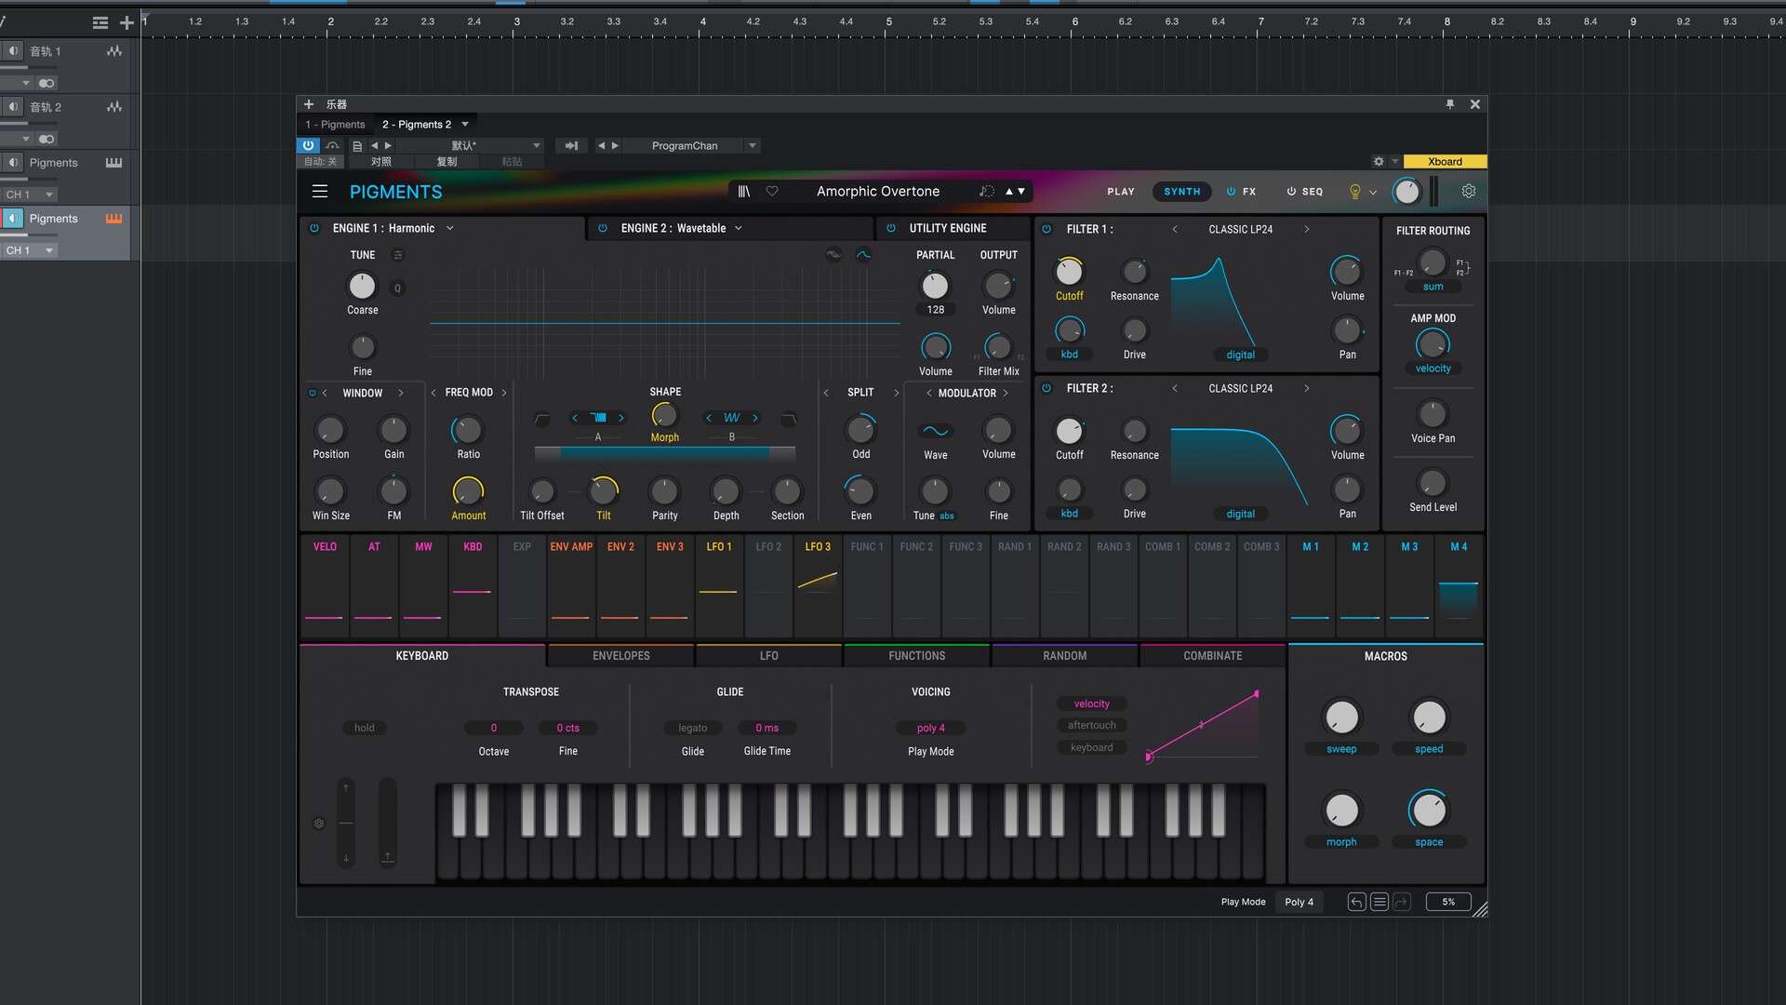Add a new instrument with plus icon
This screenshot has width=1786, height=1005.
[309, 104]
